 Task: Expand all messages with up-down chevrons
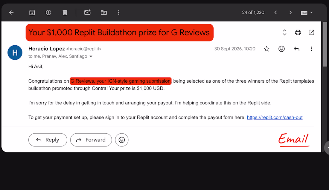[284, 33]
